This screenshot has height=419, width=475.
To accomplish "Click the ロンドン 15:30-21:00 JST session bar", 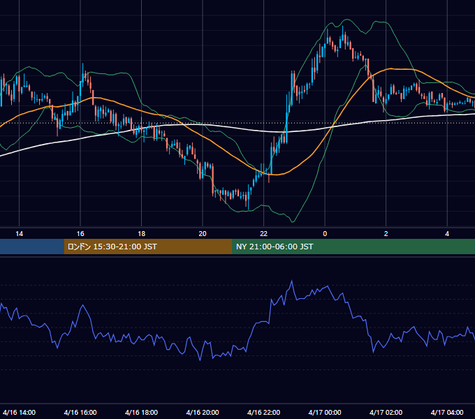I will point(148,247).
